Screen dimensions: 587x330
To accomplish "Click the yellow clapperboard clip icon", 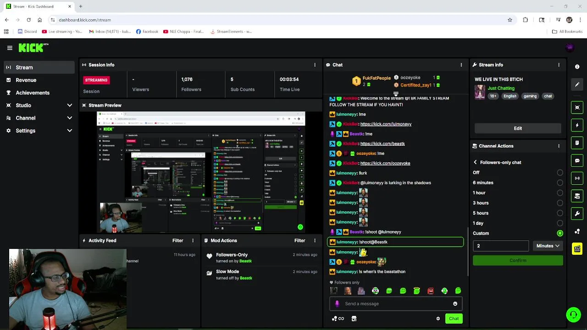I will (x=577, y=249).
